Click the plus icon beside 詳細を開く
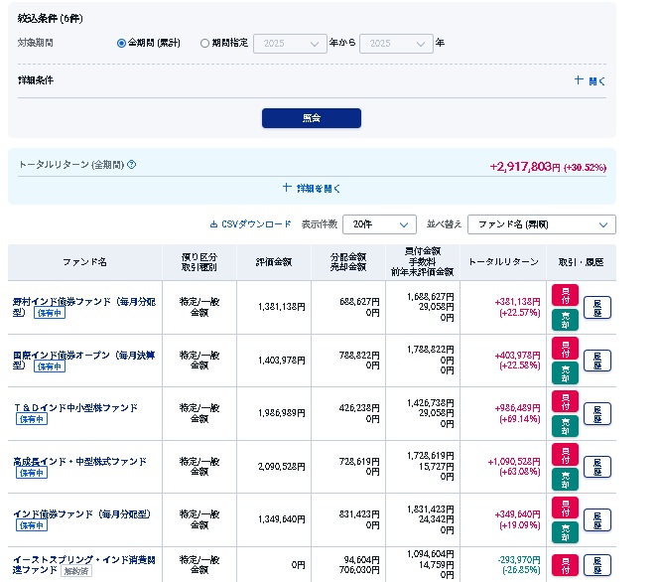 [287, 187]
